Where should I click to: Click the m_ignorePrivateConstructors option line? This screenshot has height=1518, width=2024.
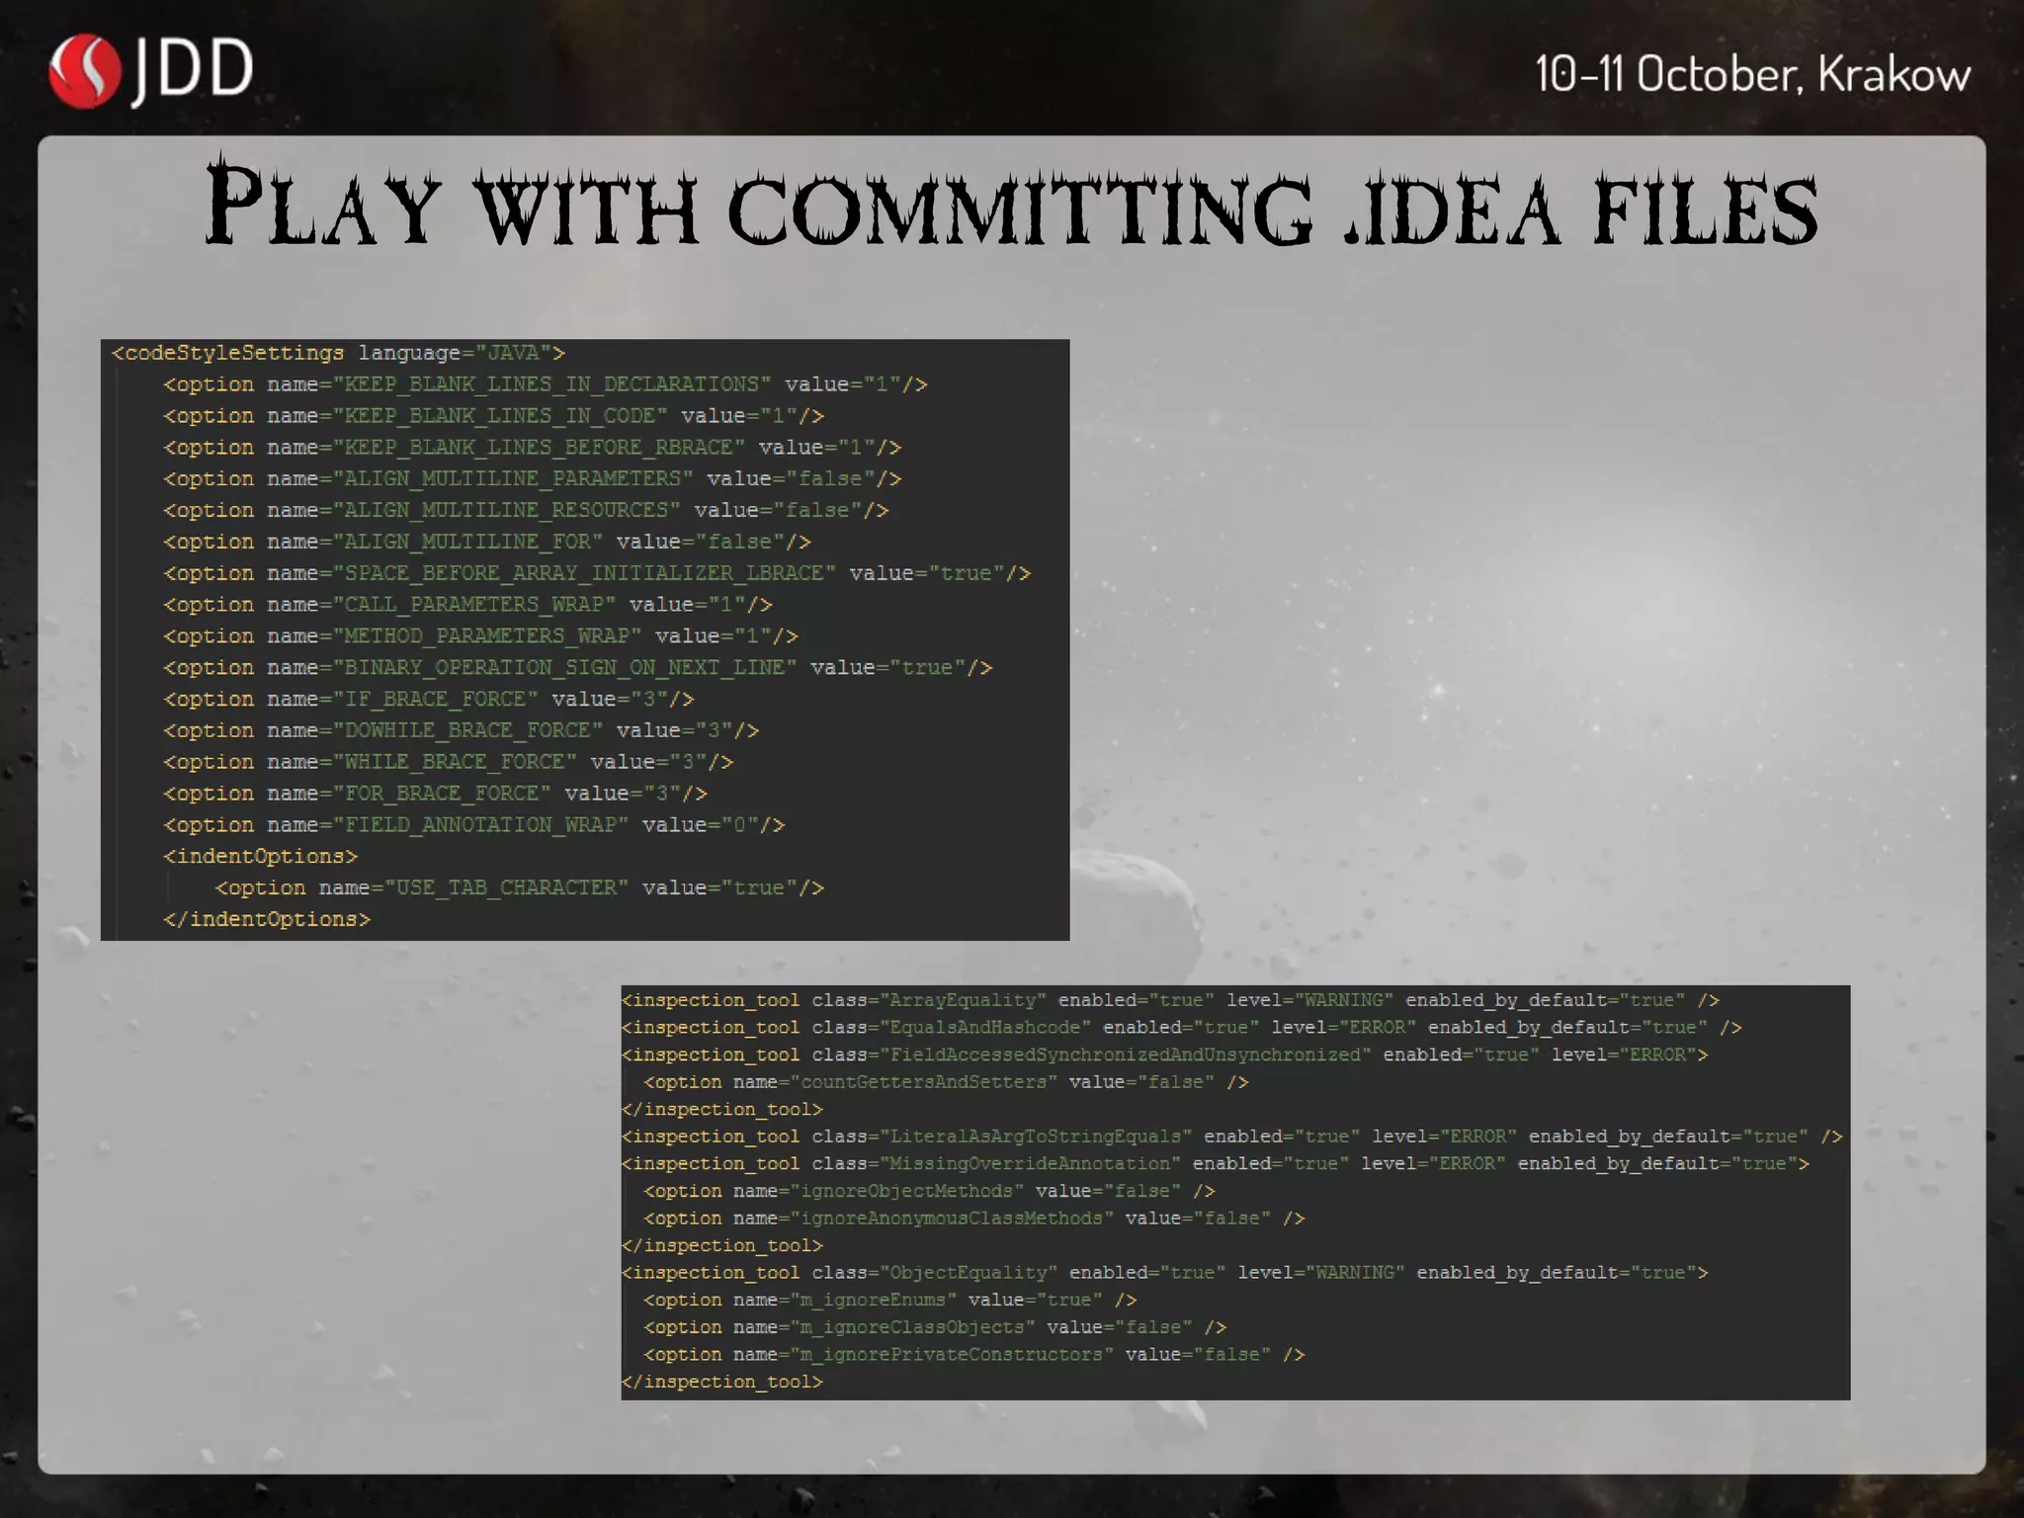[x=974, y=1355]
